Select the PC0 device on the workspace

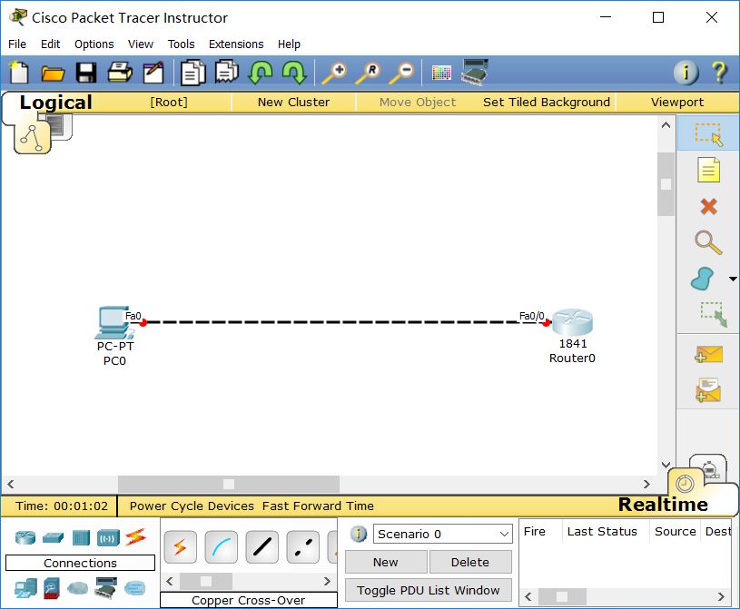(114, 323)
